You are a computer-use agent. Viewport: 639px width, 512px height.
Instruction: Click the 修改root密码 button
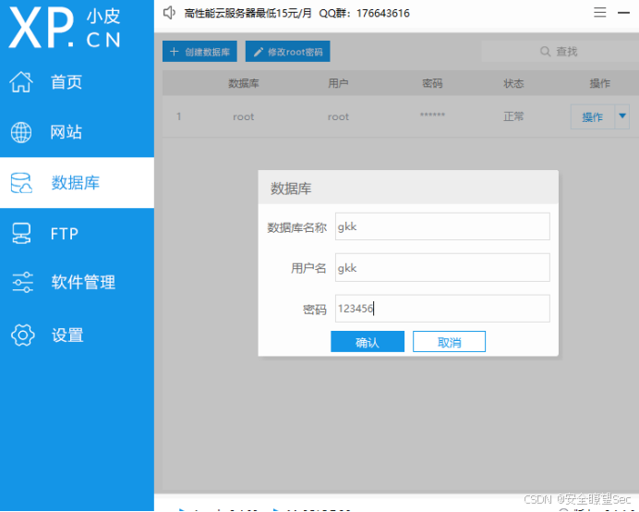point(288,52)
